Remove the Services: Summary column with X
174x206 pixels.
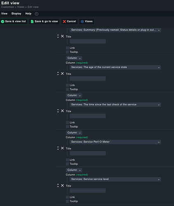click(62, 36)
